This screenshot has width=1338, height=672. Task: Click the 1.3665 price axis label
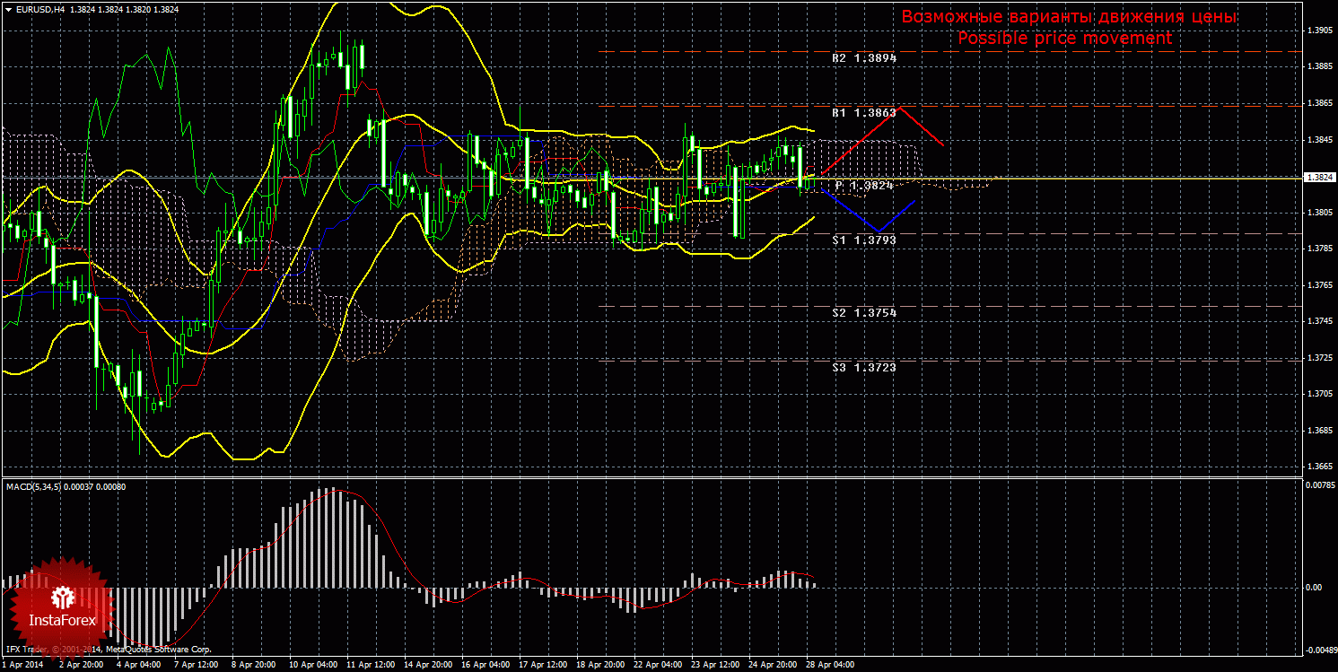1319,467
